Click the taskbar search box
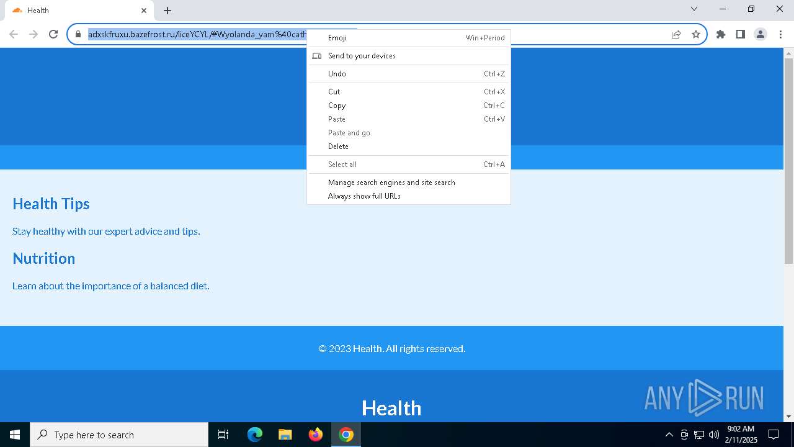794x447 pixels. click(119, 435)
